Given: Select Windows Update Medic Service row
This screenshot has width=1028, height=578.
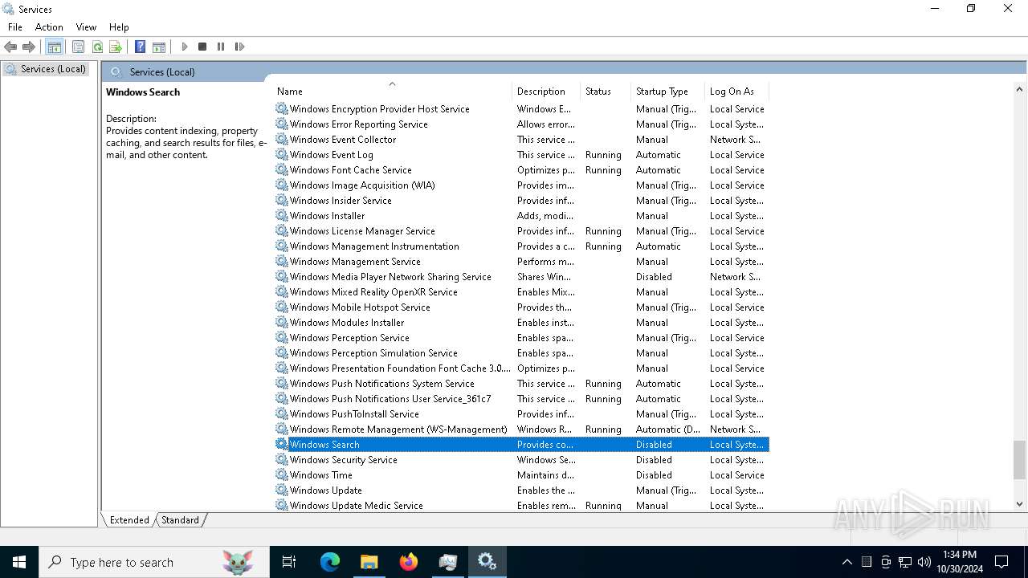Looking at the screenshot, I should point(521,506).
